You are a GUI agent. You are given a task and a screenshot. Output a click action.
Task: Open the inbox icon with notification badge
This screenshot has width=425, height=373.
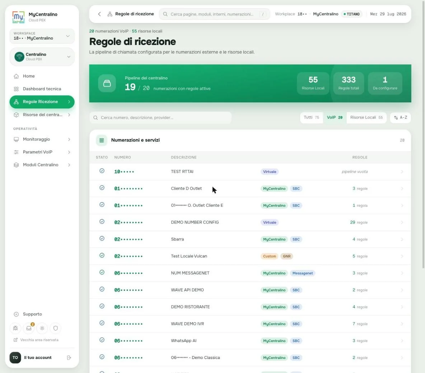(29, 328)
